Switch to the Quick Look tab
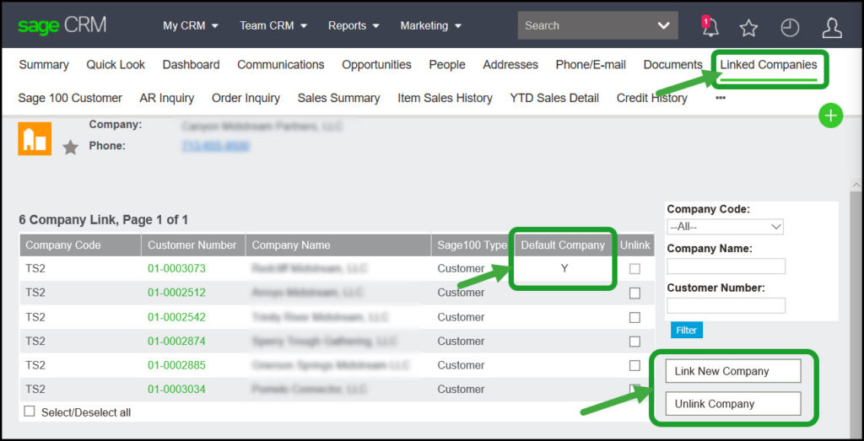Image resolution: width=864 pixels, height=441 pixels. 116,65
